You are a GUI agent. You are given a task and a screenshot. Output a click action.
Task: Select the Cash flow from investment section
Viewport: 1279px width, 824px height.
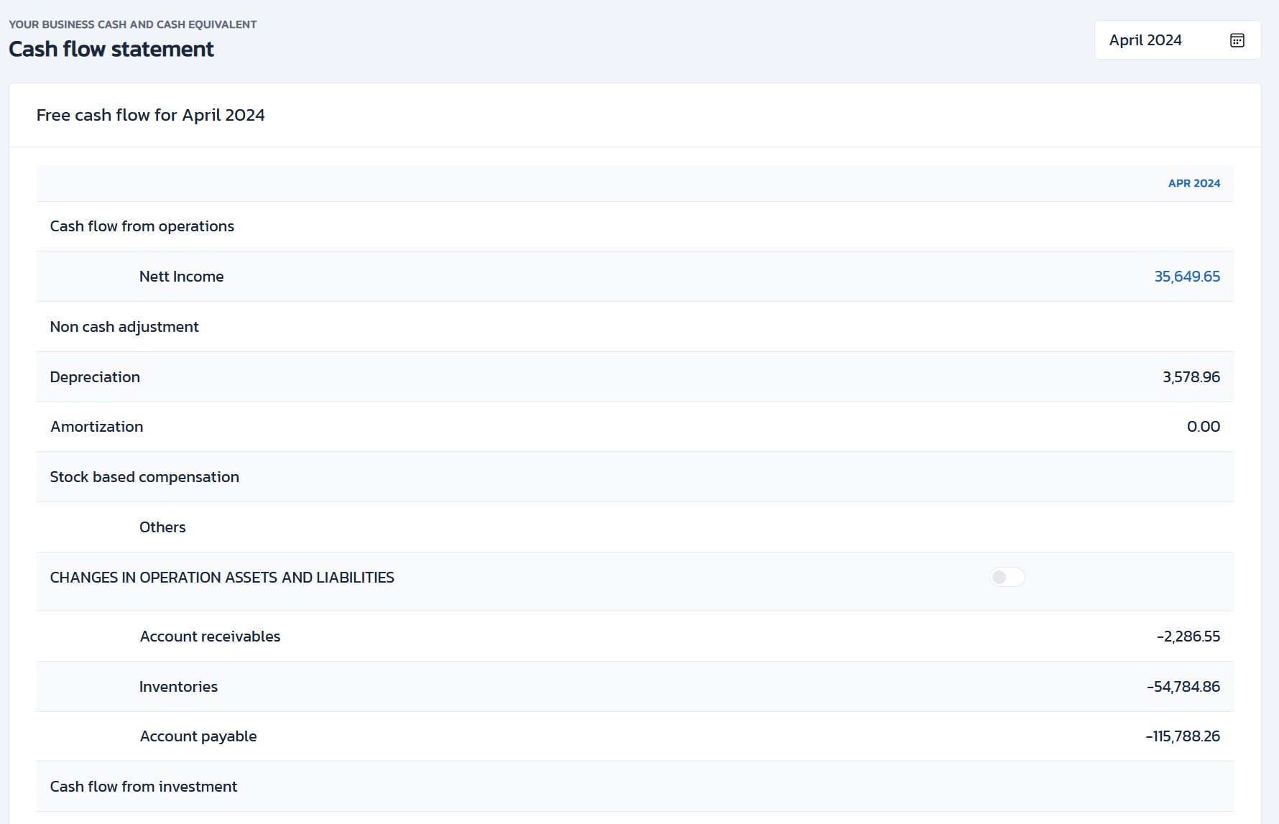144,787
